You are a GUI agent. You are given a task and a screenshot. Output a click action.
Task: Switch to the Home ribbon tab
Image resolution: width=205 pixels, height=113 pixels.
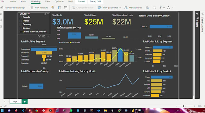13,1
